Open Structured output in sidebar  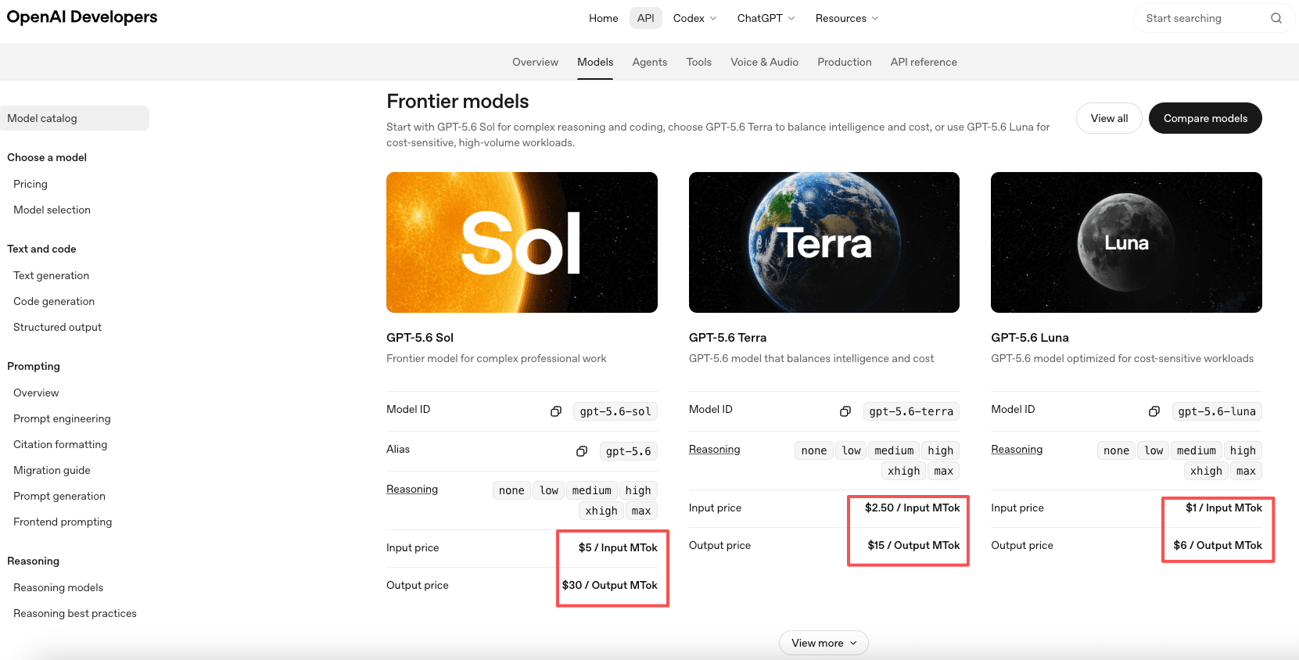click(x=57, y=327)
